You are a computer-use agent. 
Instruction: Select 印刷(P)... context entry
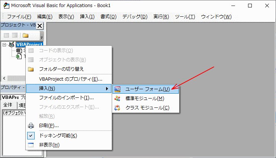tap(69, 126)
